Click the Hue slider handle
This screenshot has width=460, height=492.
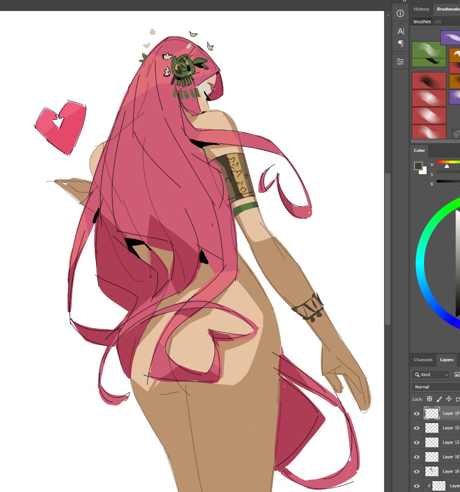coord(447,166)
